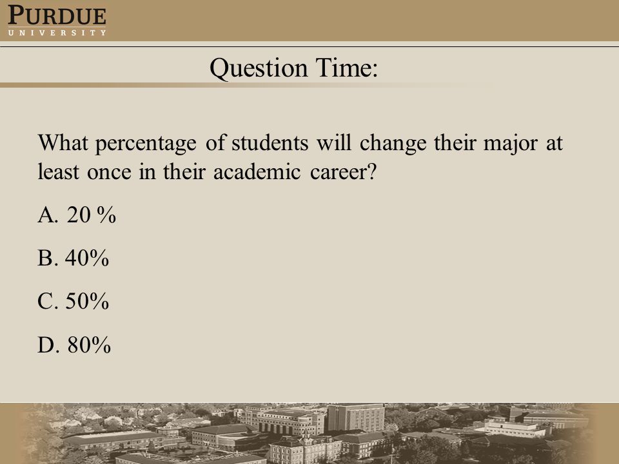
Task: Click the campus aerial photo banner
Action: pyautogui.click(x=309, y=433)
